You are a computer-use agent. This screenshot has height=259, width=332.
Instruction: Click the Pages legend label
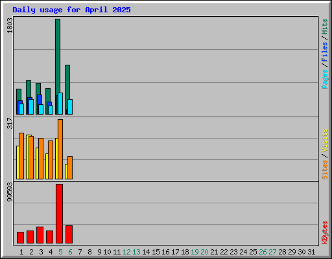(324, 79)
